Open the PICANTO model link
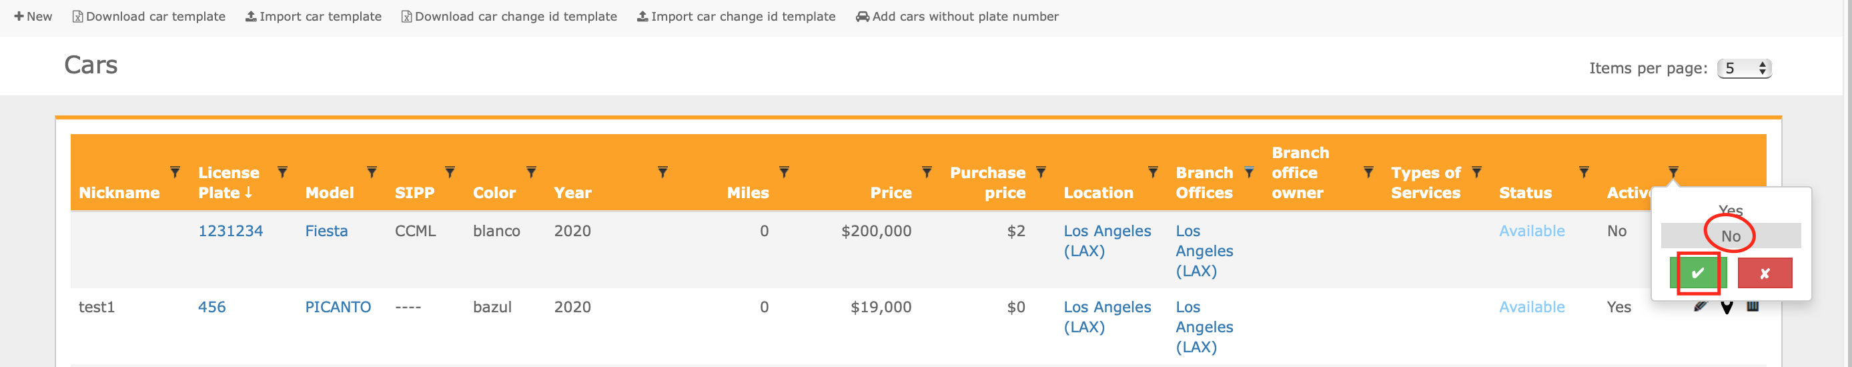The width and height of the screenshot is (1852, 367). pos(338,307)
